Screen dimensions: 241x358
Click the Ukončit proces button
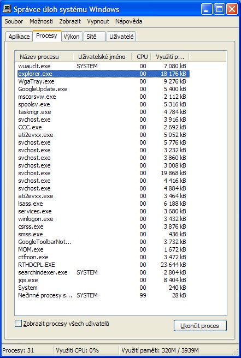coord(200,326)
